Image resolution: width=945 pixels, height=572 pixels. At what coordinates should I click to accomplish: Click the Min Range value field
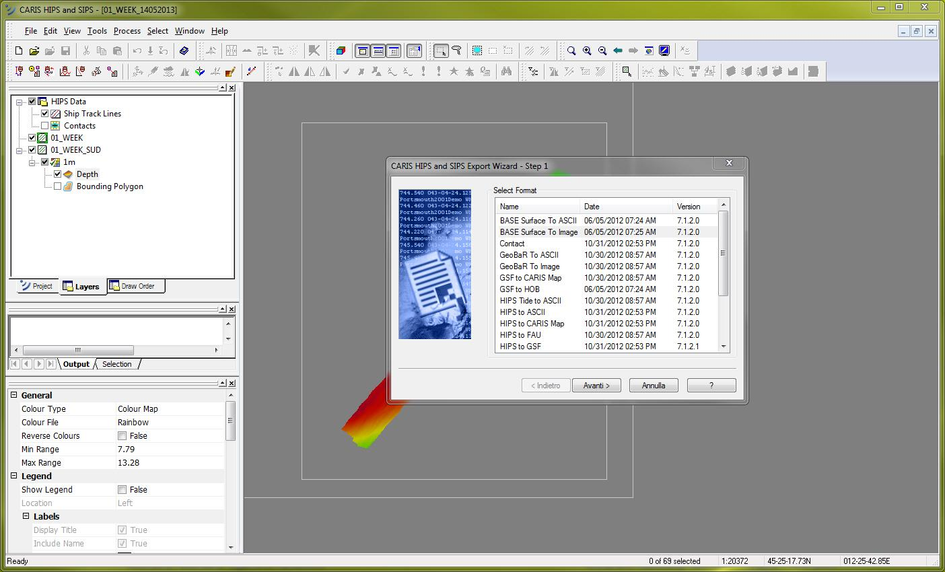click(x=170, y=450)
